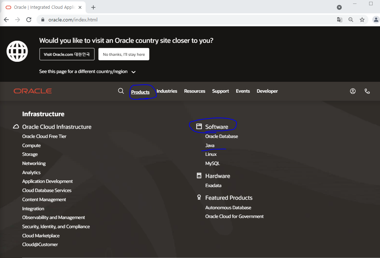380x258 pixels.
Task: Open Oracle Cloud Free Tier
Action: [44, 136]
